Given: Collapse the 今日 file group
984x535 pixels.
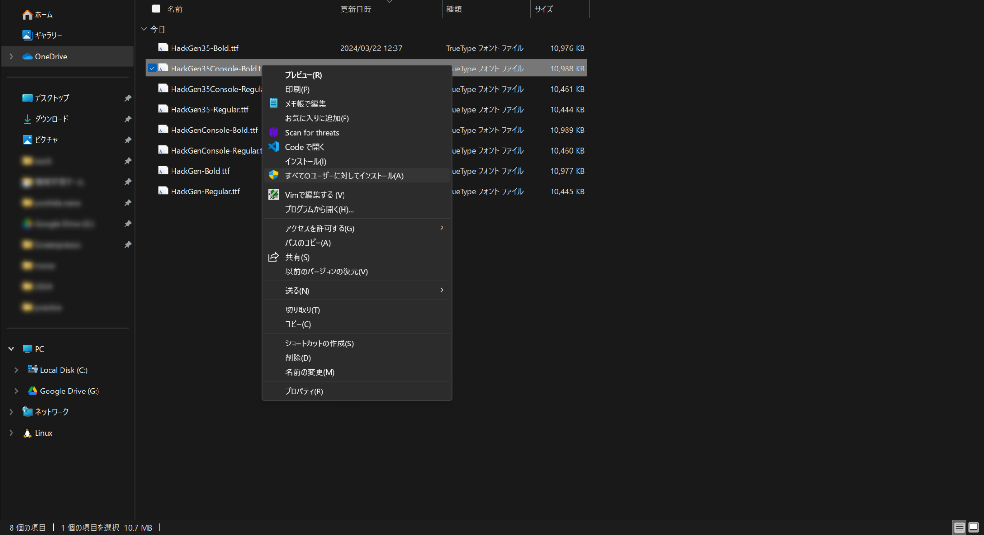Looking at the screenshot, I should (143, 29).
